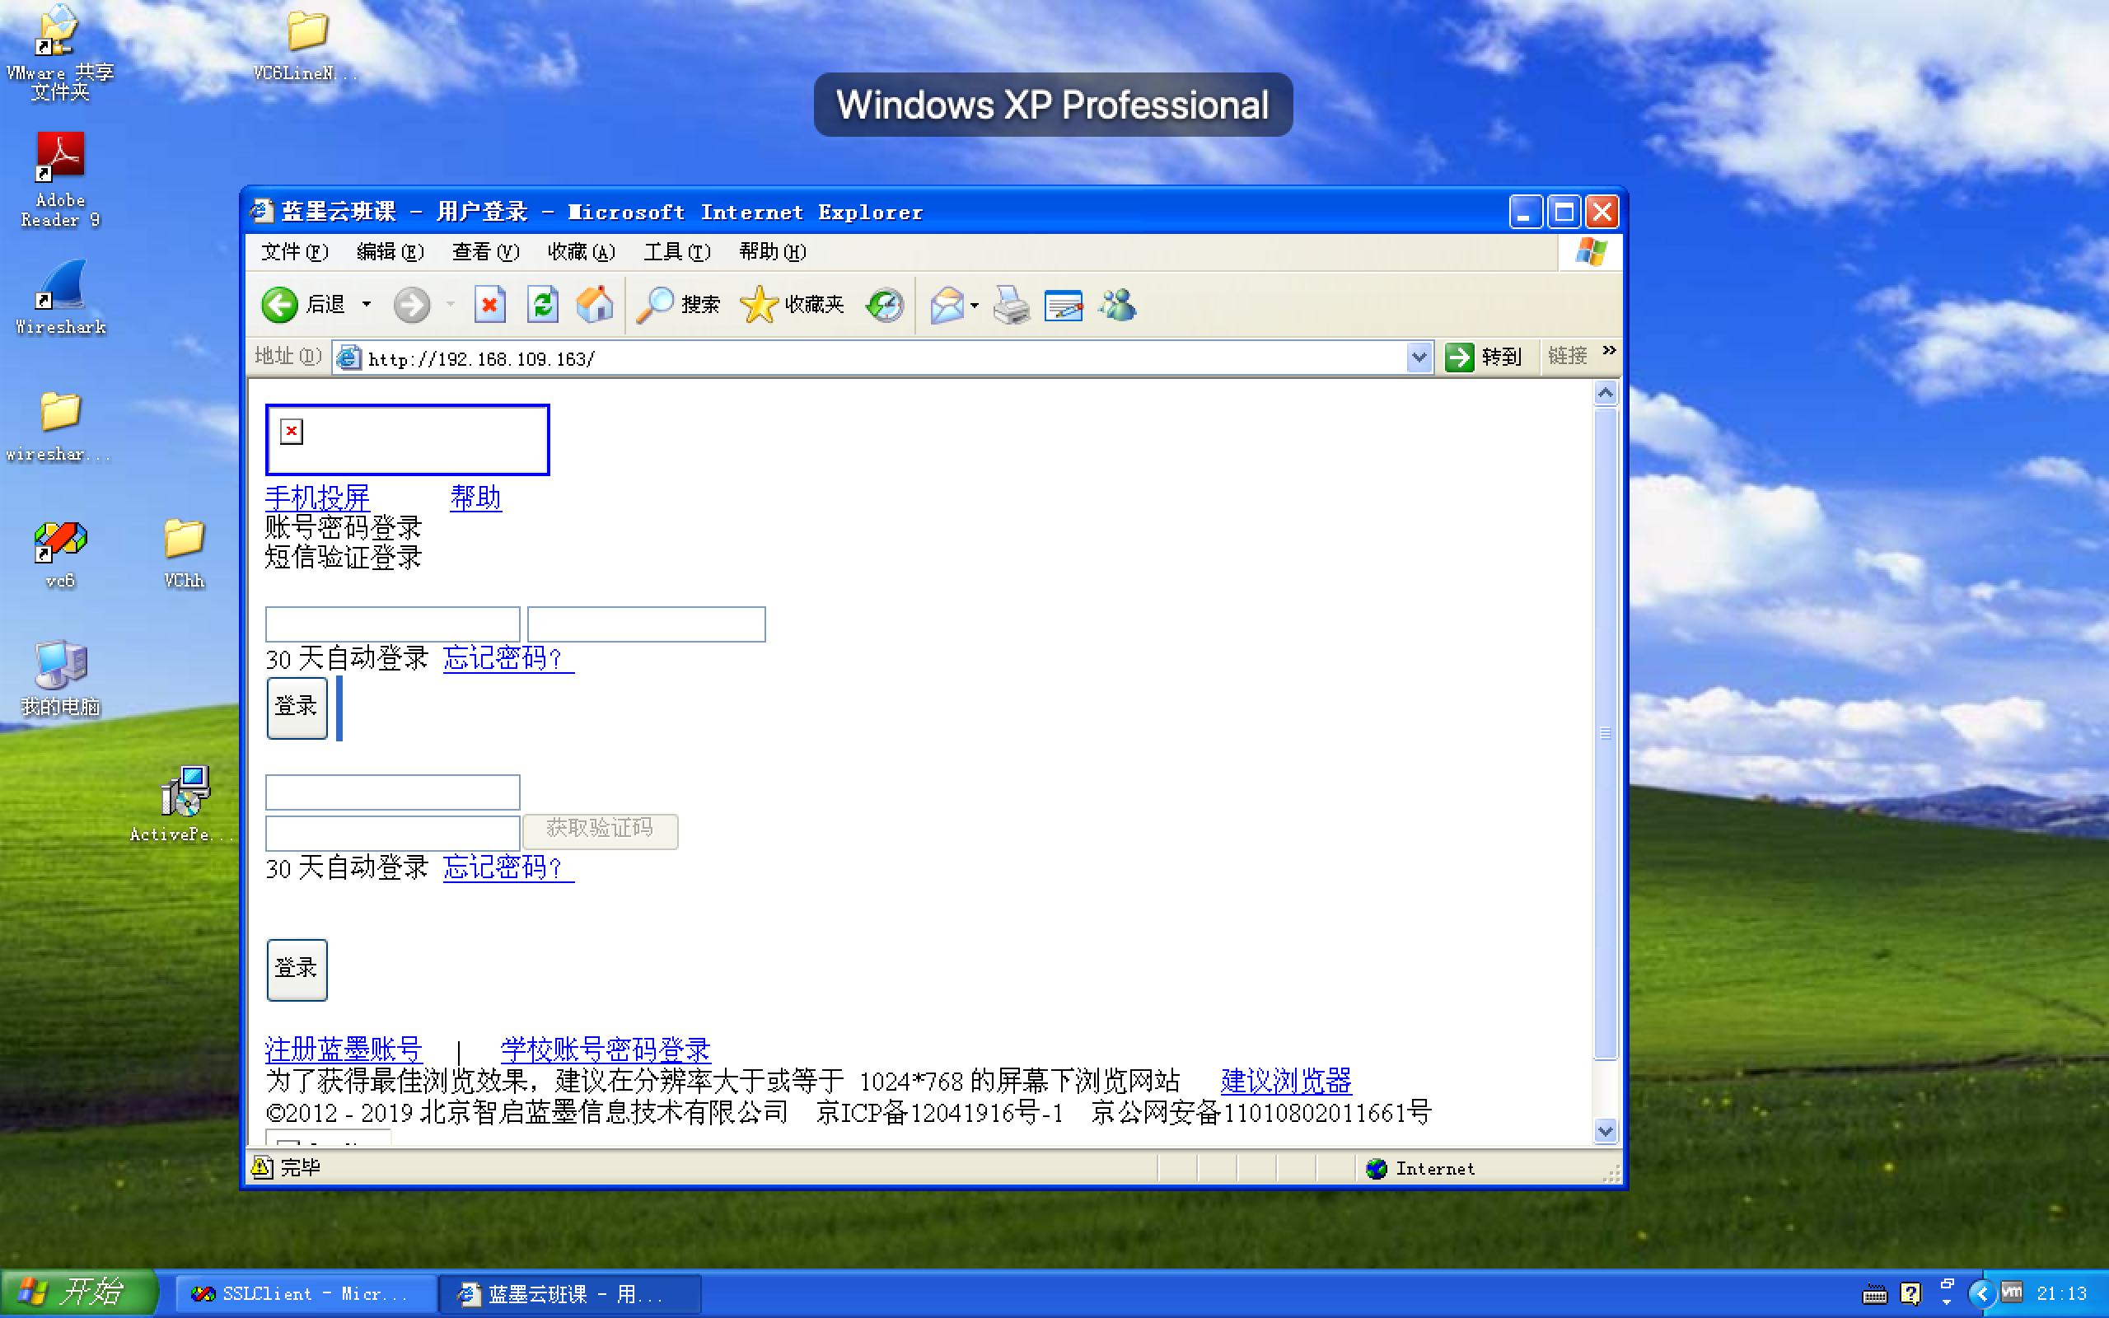Follow the 手机投屏 link
The image size is (2109, 1318).
click(x=317, y=498)
